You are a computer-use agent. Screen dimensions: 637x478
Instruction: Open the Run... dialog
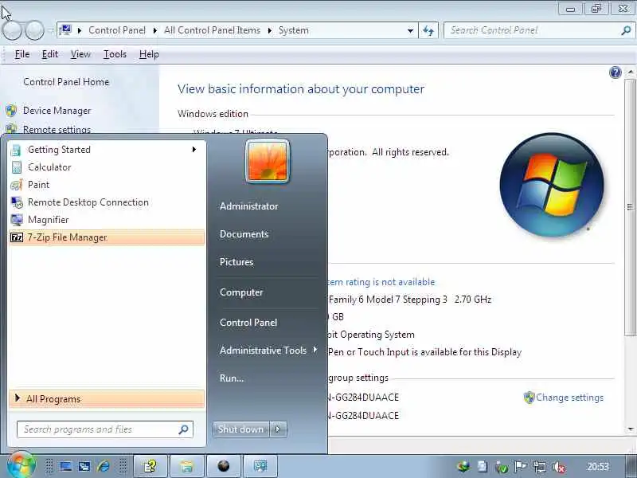point(232,378)
